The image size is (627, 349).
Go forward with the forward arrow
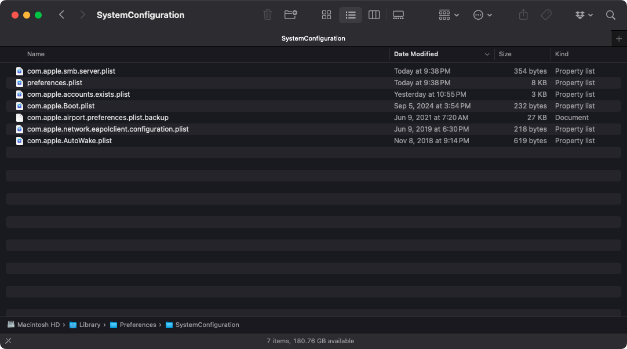point(82,15)
